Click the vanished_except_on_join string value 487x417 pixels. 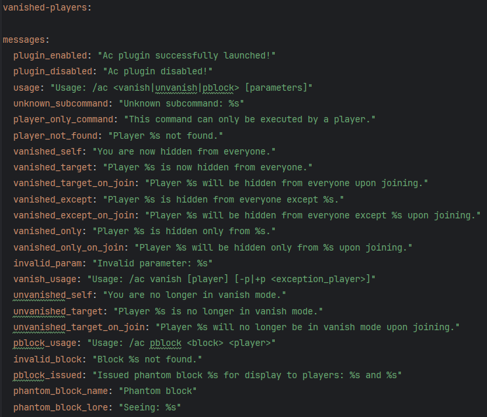(x=313, y=215)
